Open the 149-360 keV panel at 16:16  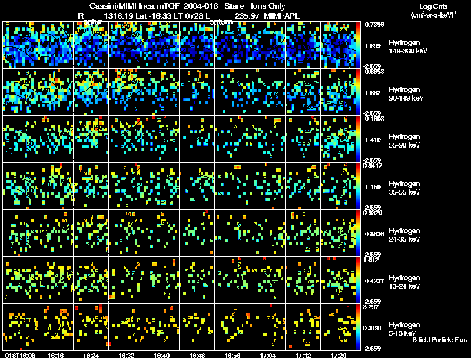click(x=55, y=45)
